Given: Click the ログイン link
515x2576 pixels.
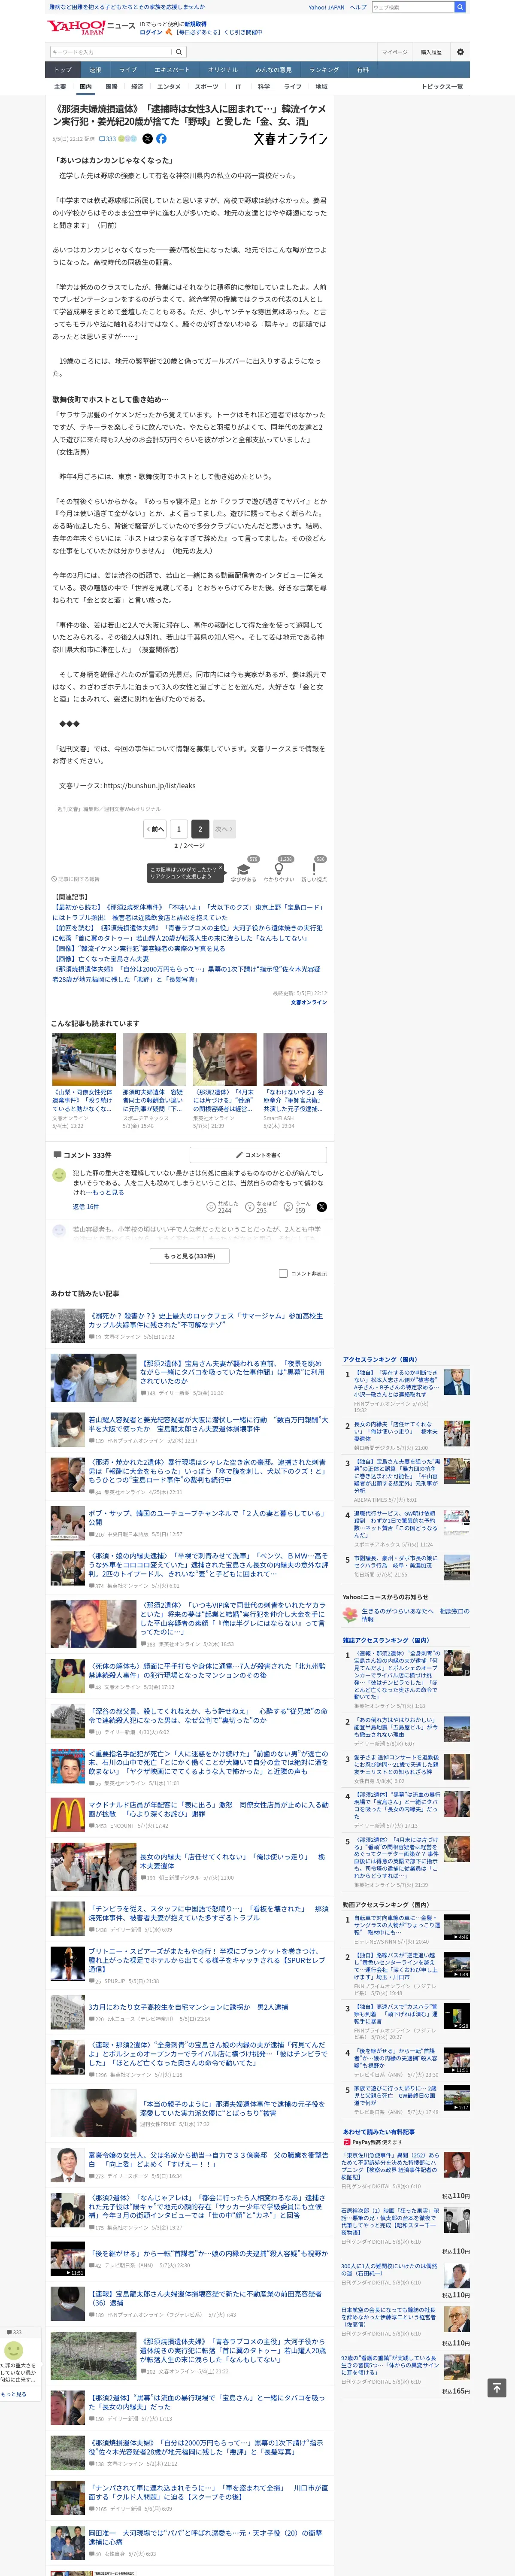Looking at the screenshot, I should click(x=150, y=32).
